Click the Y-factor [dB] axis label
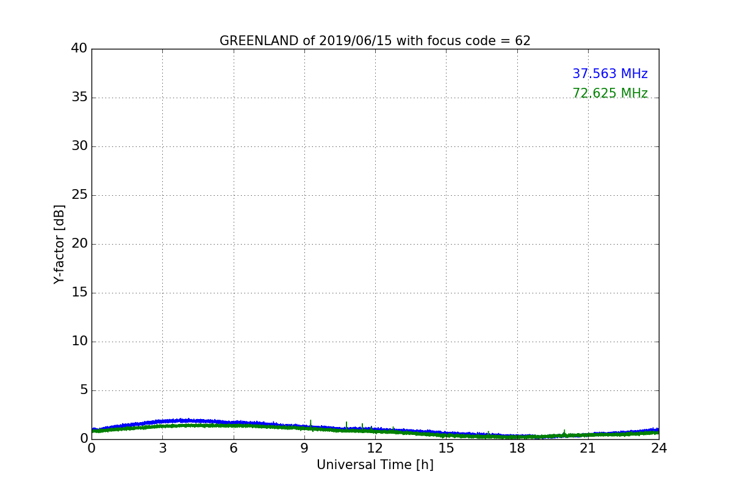The width and height of the screenshot is (732, 488). [x=59, y=244]
